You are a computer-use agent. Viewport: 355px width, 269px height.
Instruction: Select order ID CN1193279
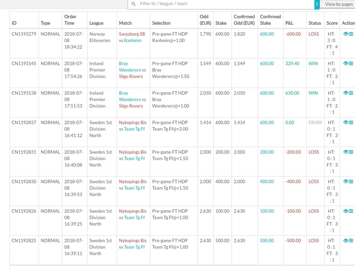click(24, 34)
